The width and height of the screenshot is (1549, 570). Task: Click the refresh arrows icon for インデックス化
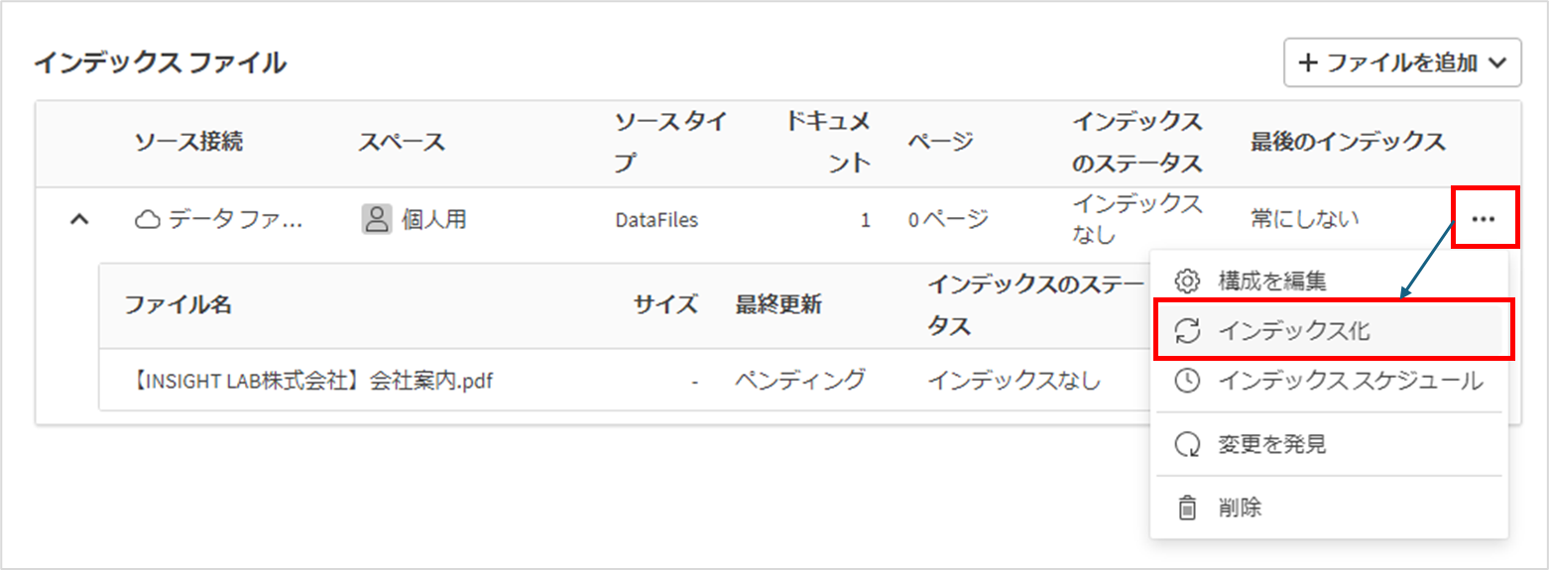point(1187,331)
